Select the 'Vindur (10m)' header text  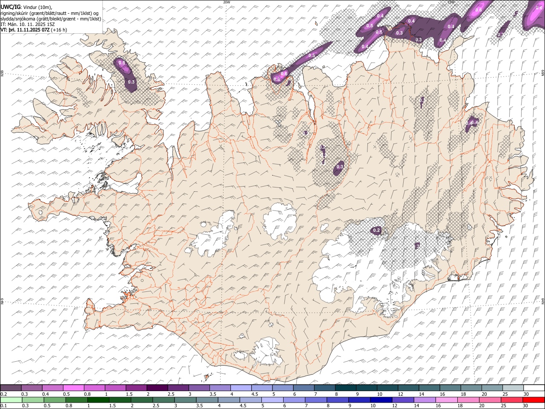(37, 7)
